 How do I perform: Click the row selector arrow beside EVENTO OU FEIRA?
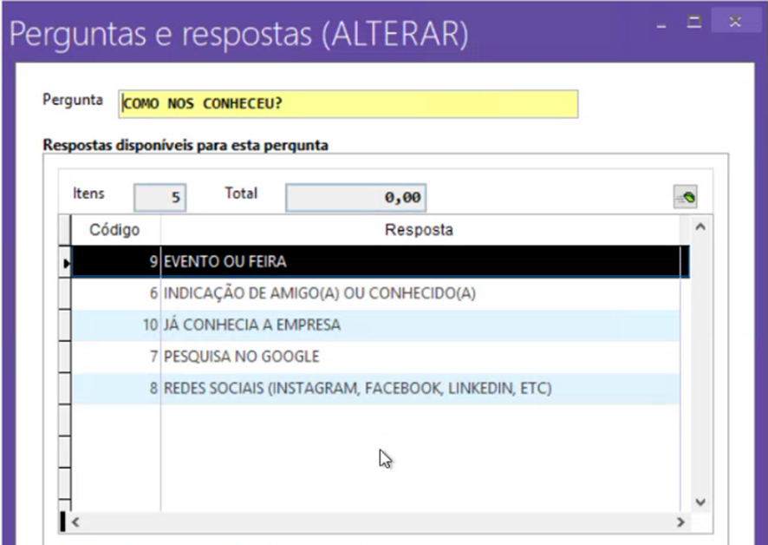click(66, 261)
